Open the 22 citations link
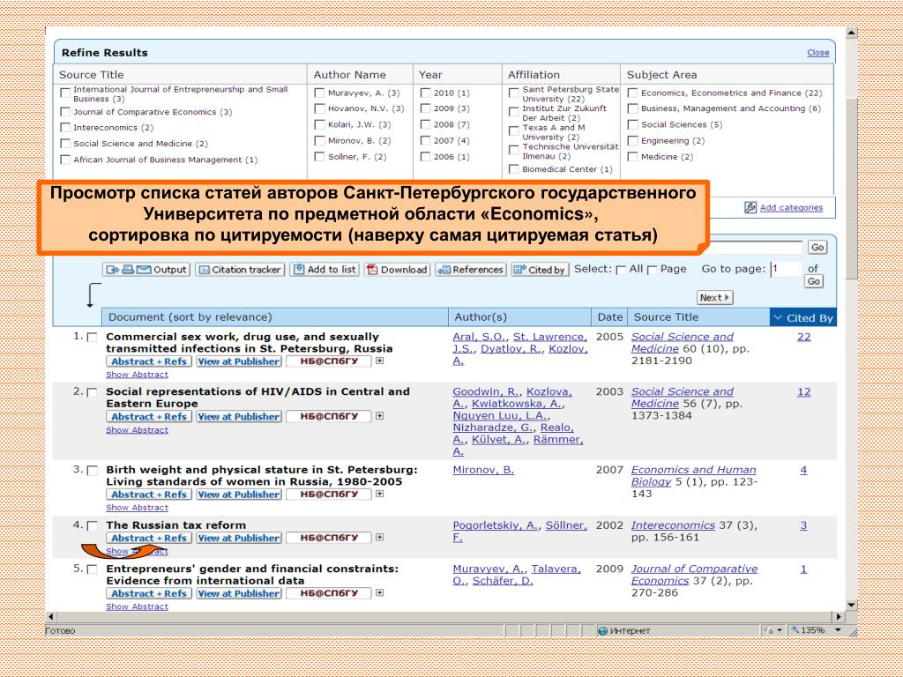The image size is (903, 677). 804,337
